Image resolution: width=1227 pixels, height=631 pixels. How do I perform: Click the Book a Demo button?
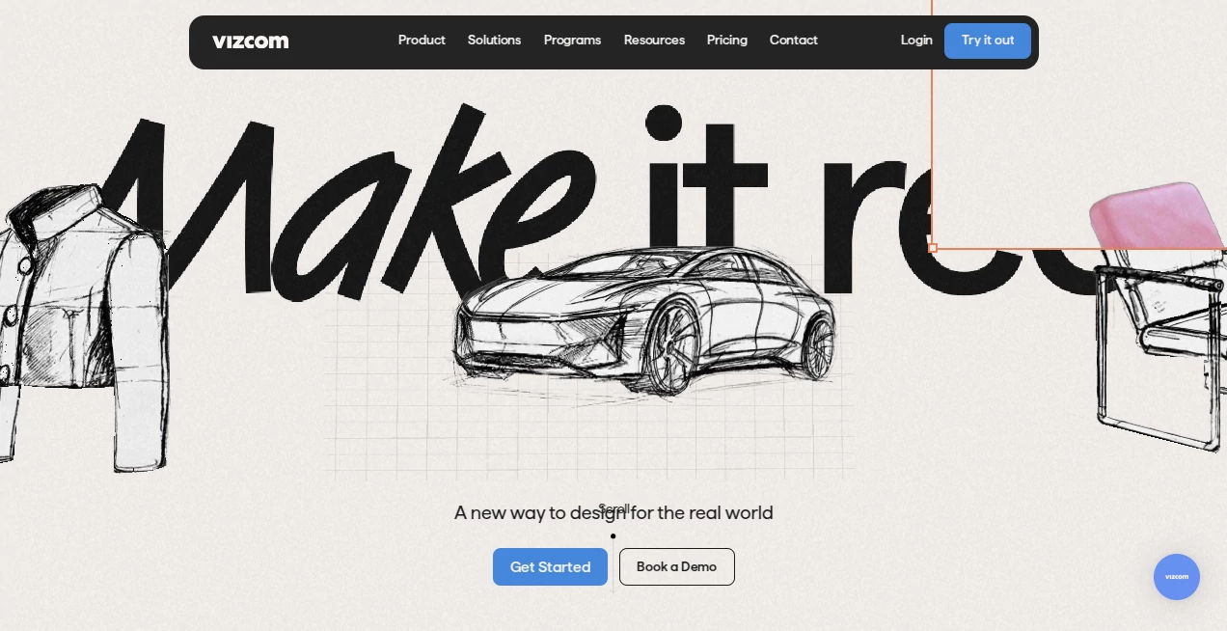pos(677,566)
